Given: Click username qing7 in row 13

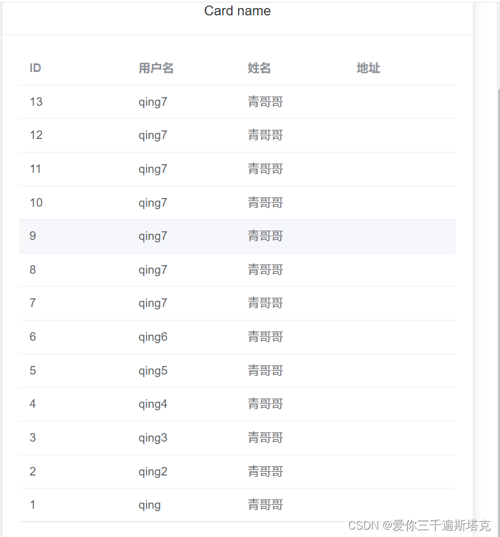Looking at the screenshot, I should click(153, 101).
